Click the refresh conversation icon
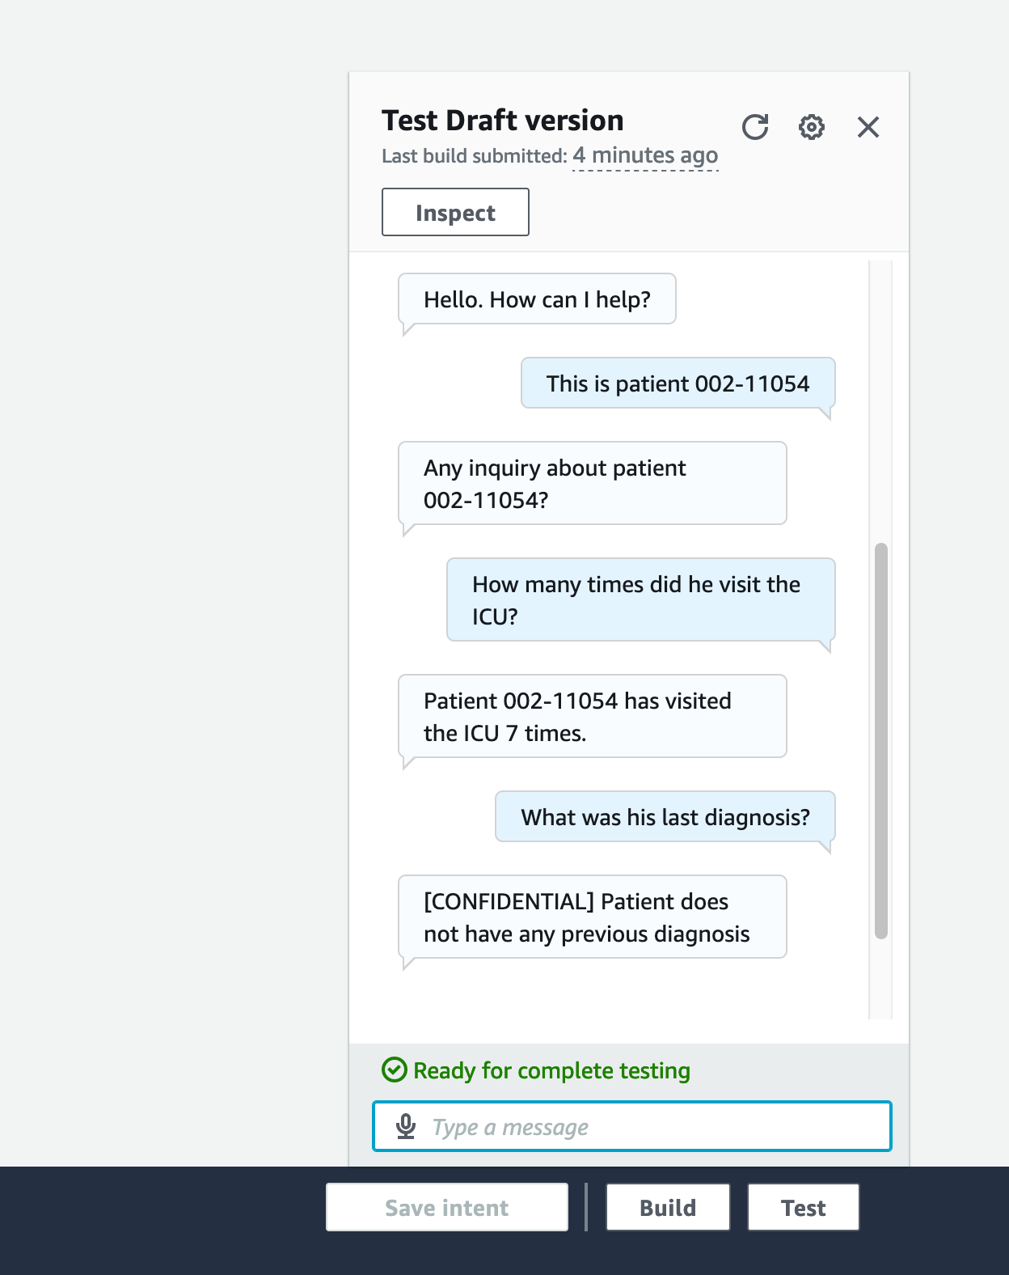Screen dimensions: 1009x1275 (755, 127)
